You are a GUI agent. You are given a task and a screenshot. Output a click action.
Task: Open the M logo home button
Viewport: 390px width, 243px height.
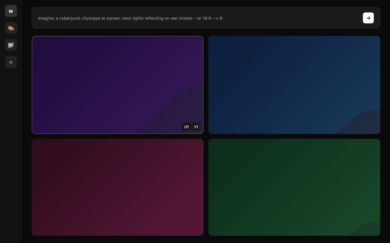coord(11,11)
